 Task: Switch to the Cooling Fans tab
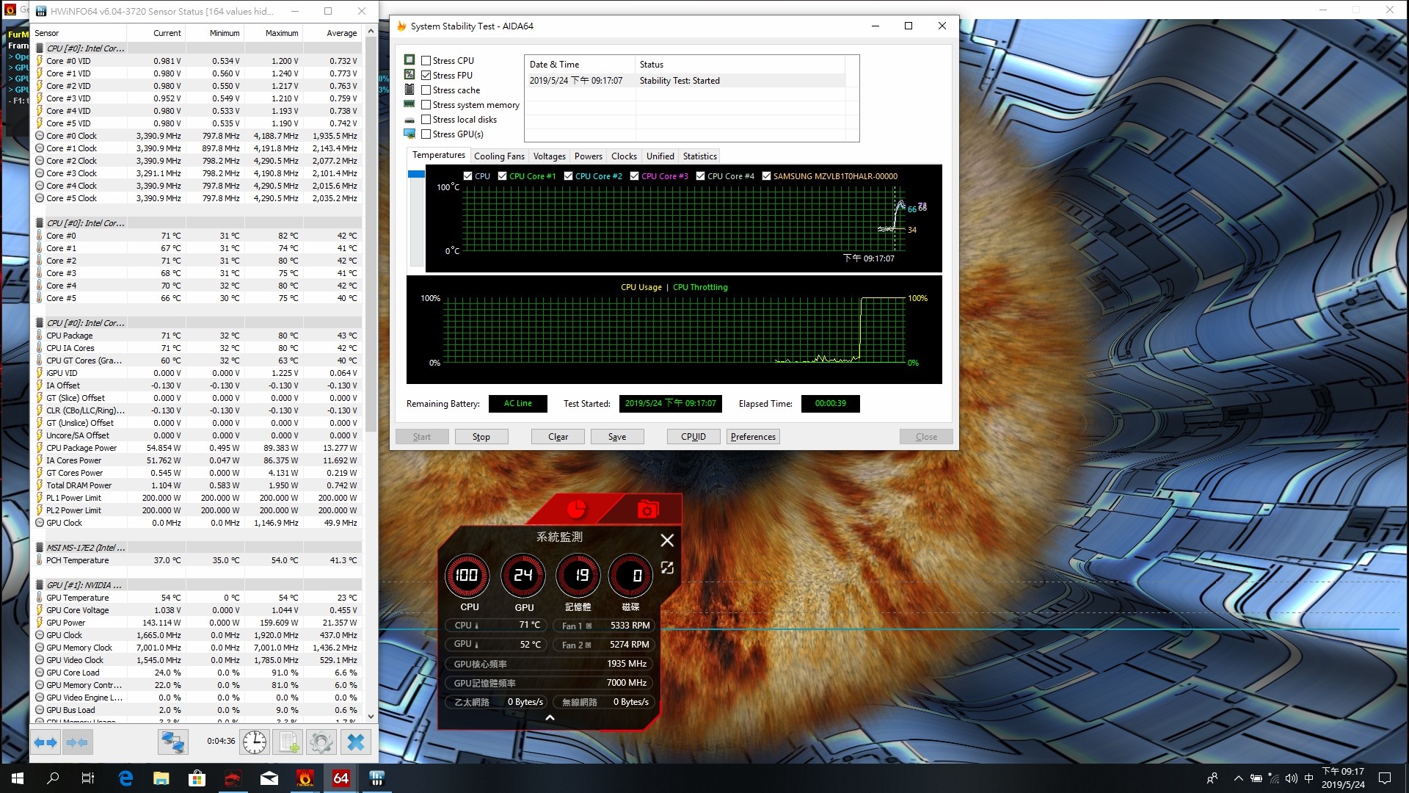click(499, 156)
